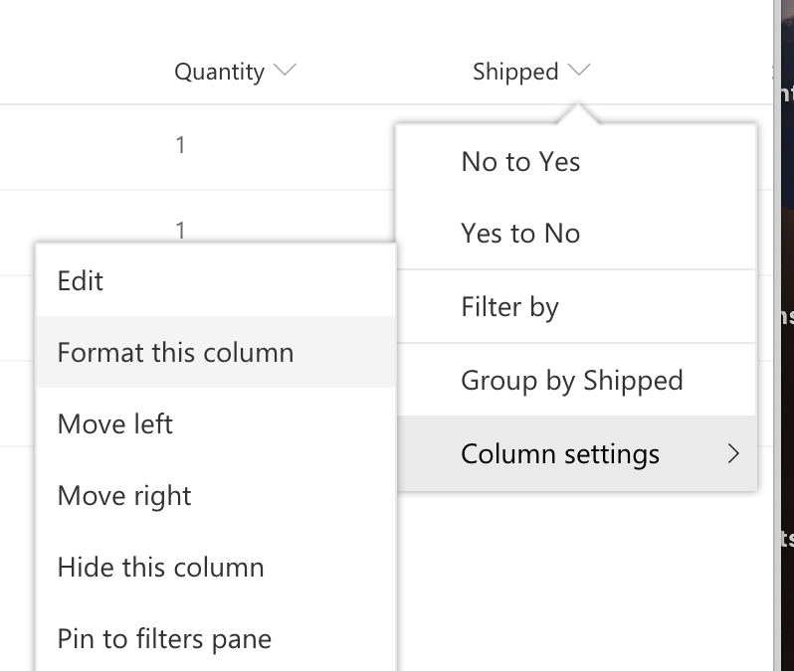
Task: Open the Quantity column dropdown chevron
Action: (x=285, y=71)
